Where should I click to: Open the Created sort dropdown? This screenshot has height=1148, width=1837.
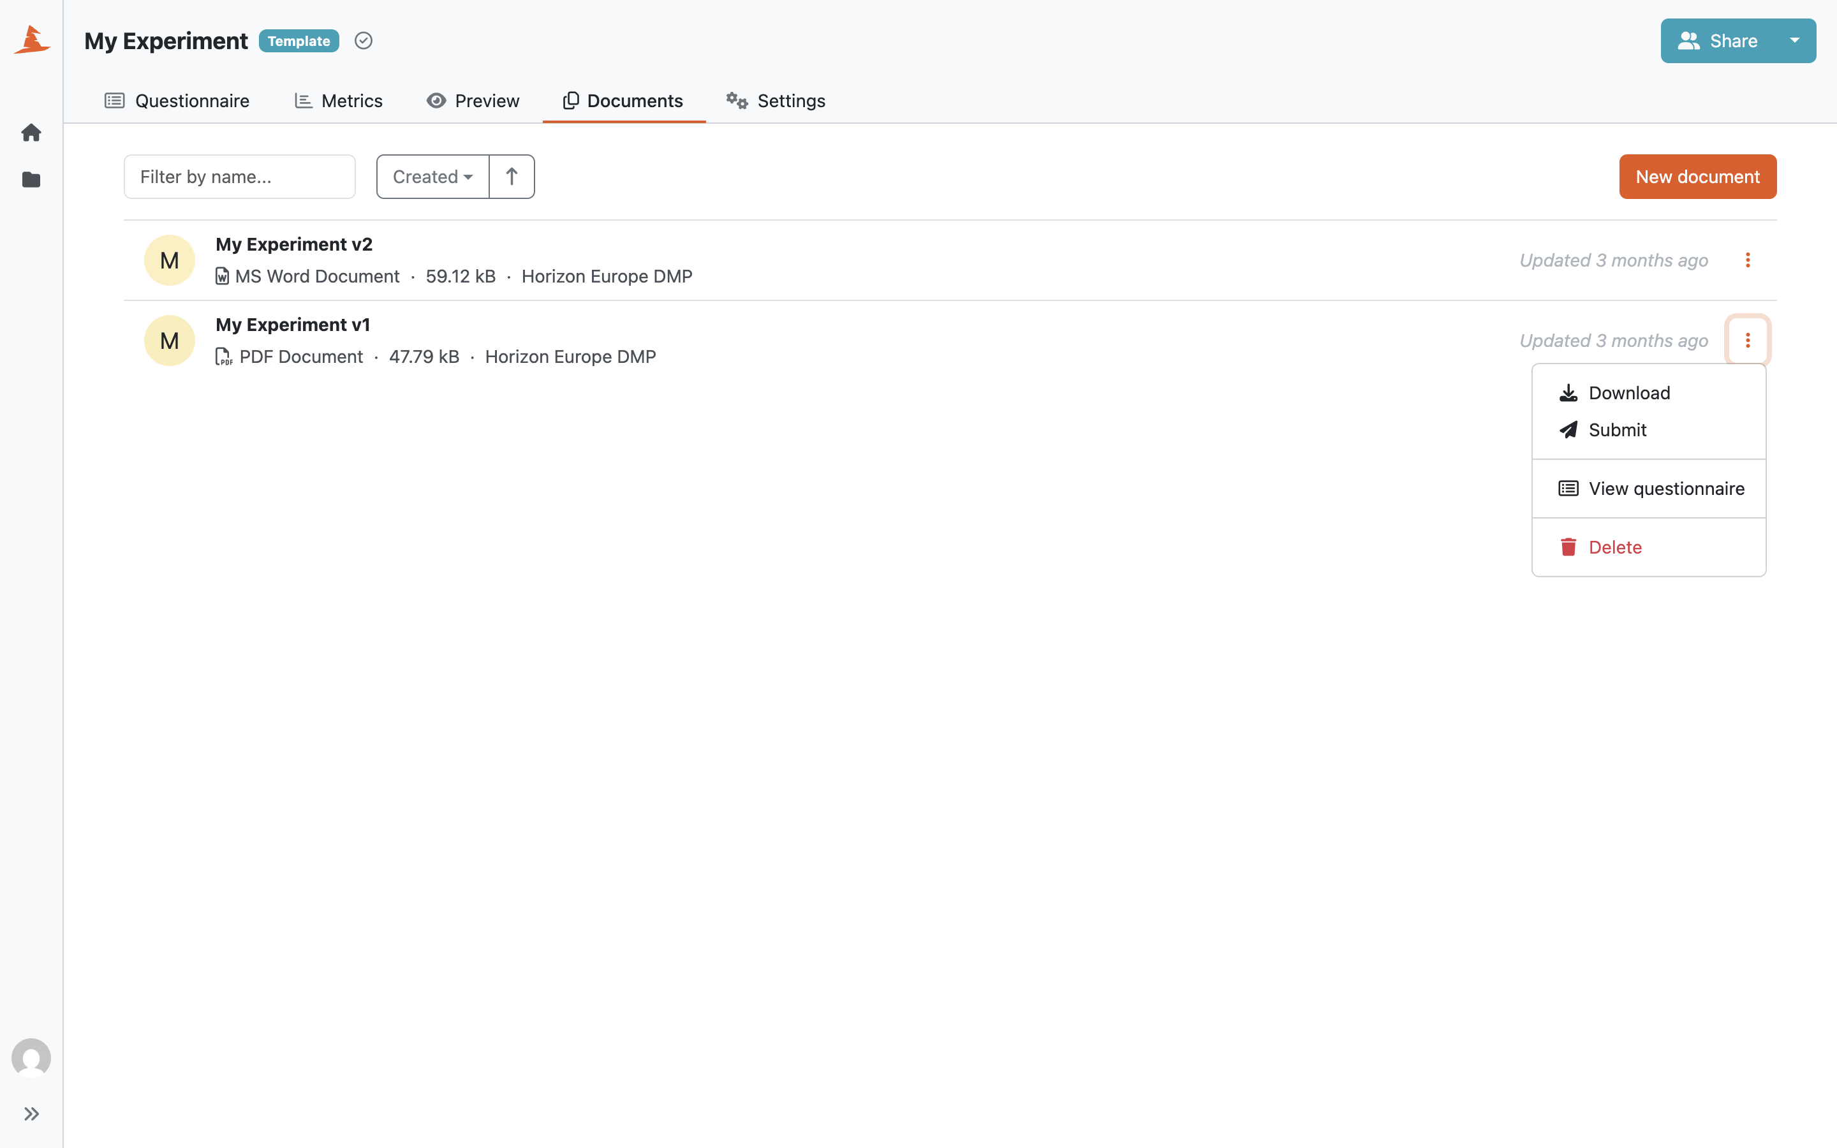point(432,177)
